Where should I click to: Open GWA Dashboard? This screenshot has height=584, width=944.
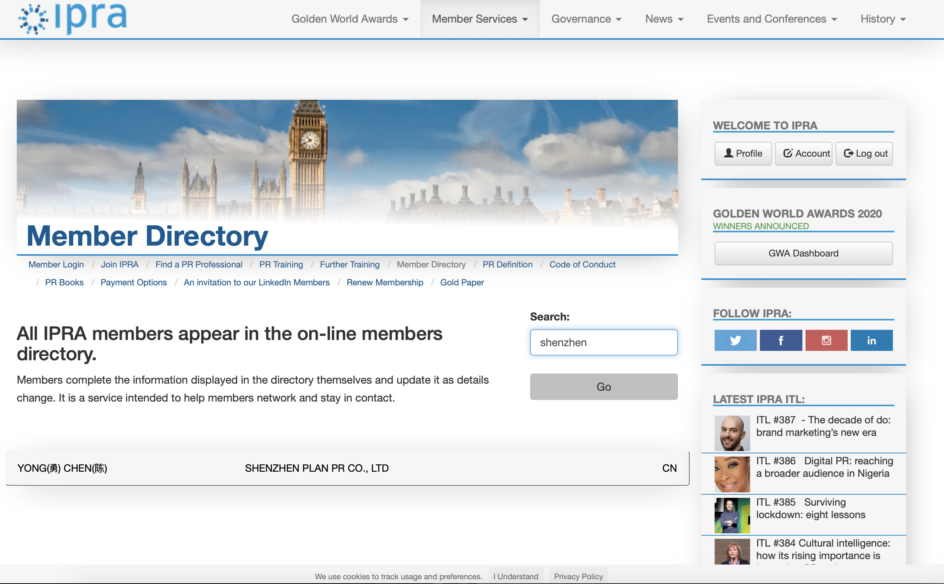[x=804, y=253]
